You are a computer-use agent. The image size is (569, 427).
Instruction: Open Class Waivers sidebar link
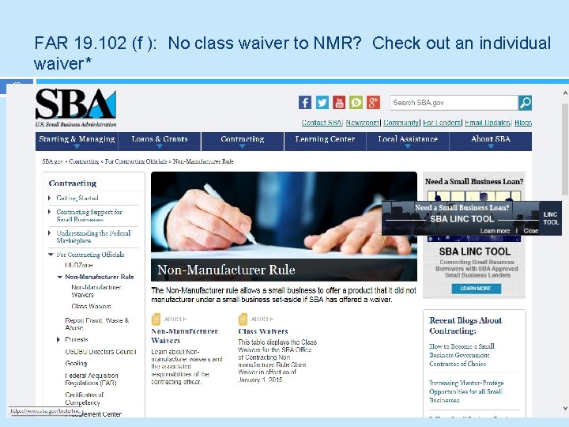[91, 306]
